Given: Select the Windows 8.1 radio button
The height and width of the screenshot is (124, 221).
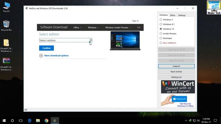Looking at the screenshot, I should (161, 24).
